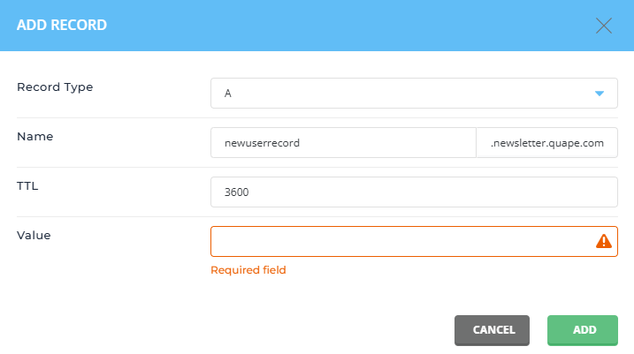The width and height of the screenshot is (634, 354).
Task: Focus the TTL field showing 3600
Action: click(x=414, y=192)
